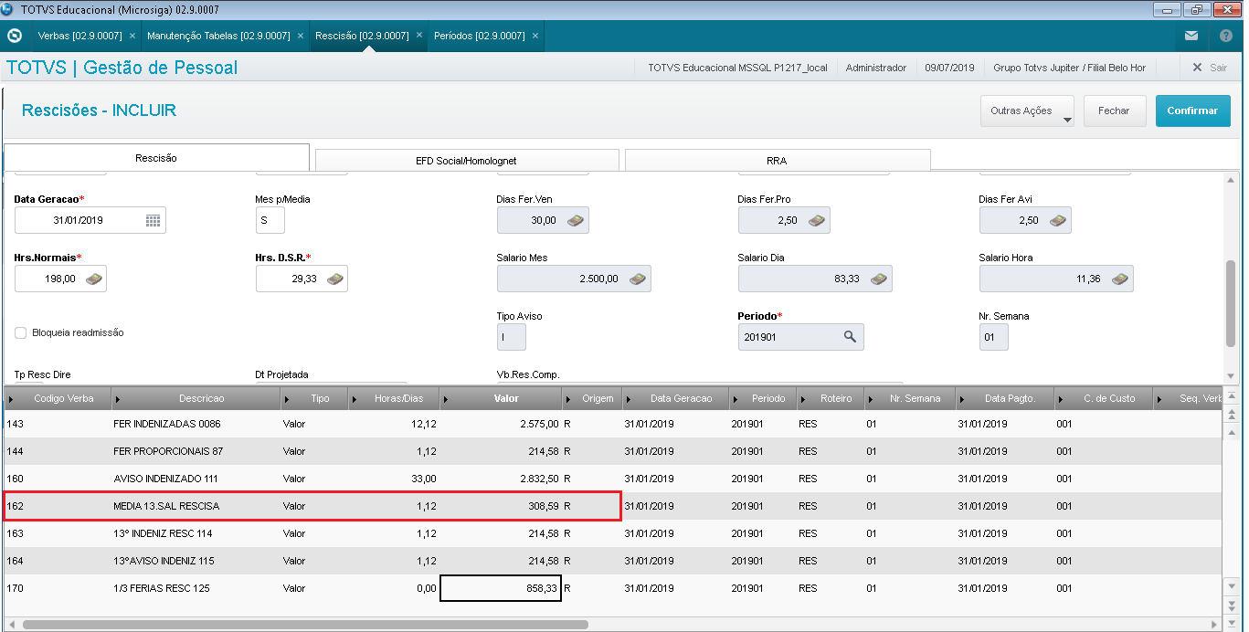This screenshot has width=1249, height=632.
Task: Select row 144 FER PROPORCIONAIS 87
Action: point(613,451)
